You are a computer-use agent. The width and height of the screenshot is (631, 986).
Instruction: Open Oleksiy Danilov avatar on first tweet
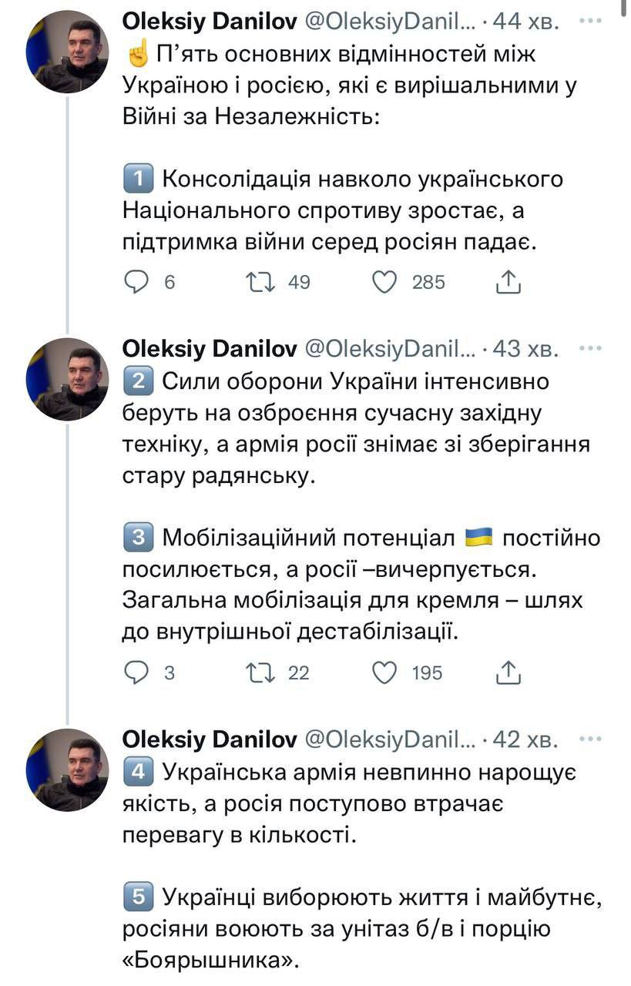67,52
